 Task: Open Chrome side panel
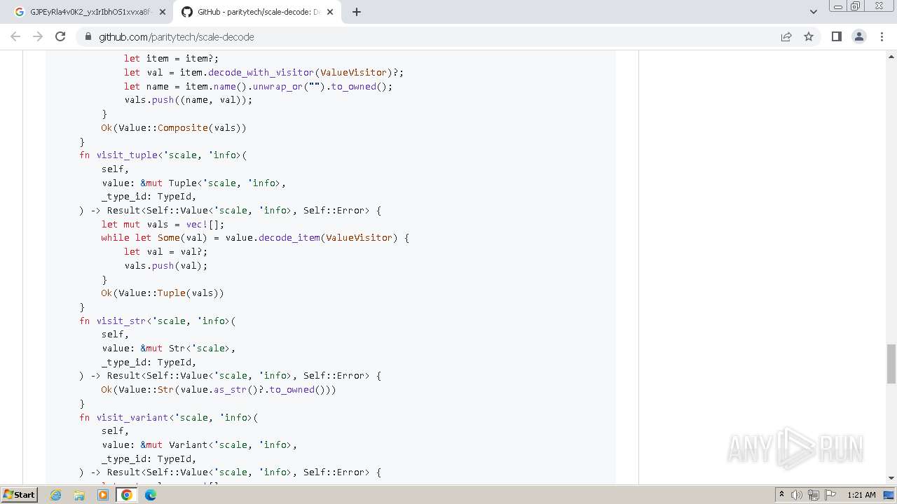click(x=836, y=36)
